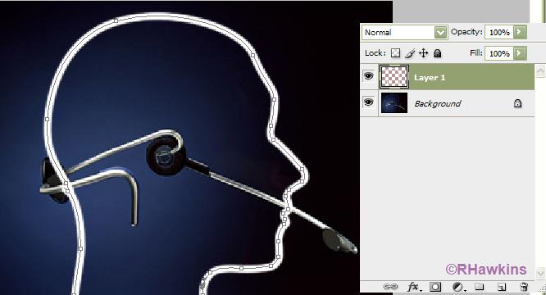This screenshot has width=546, height=295.
Task: Click the Layer 1 name
Action: pyautogui.click(x=430, y=78)
